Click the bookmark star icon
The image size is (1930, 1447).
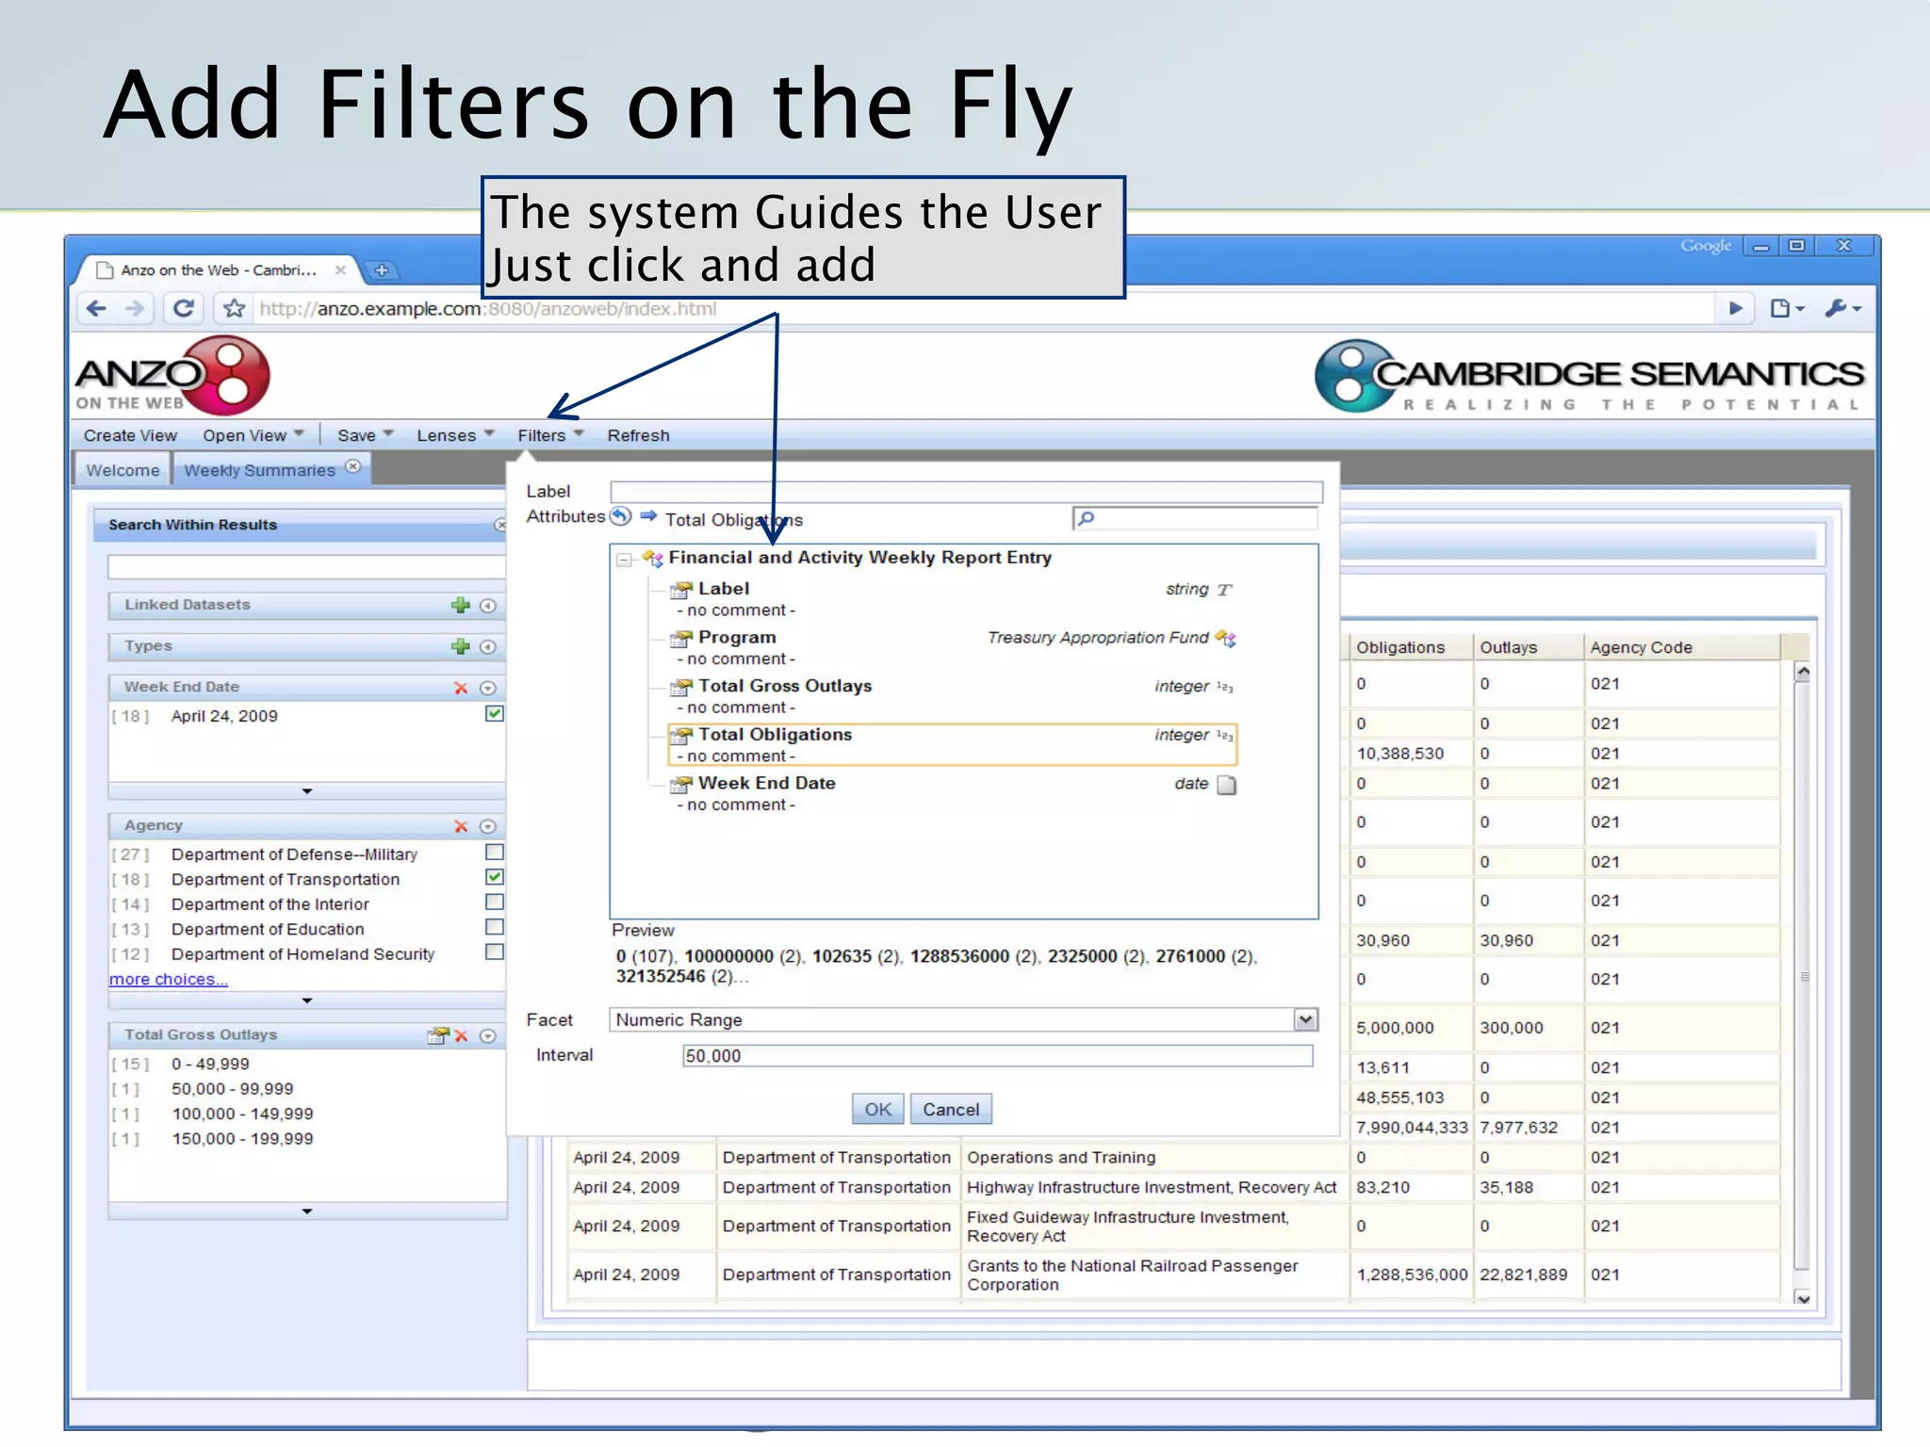coord(234,308)
